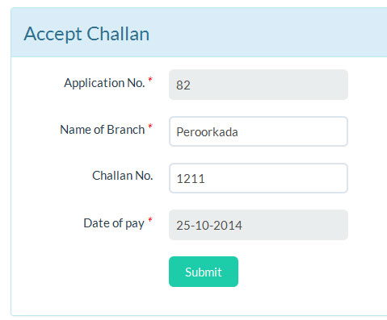Focus the Name of Branch input field
Screen dimensions: 387x320
click(x=259, y=131)
